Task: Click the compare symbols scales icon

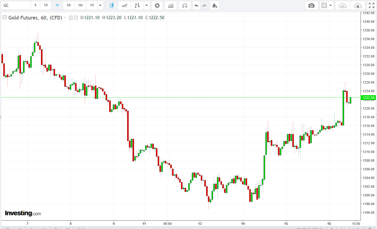Action: coord(185,5)
